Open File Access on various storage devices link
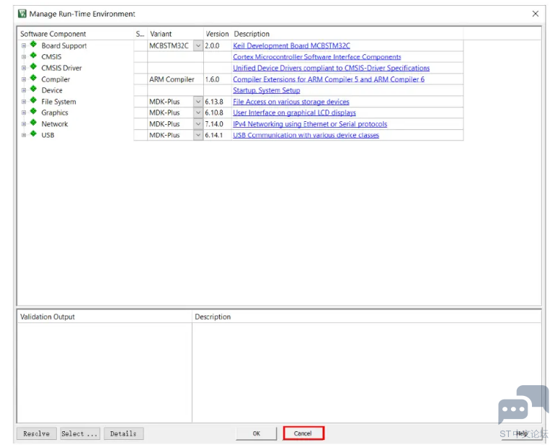Image resolution: width=555 pixels, height=445 pixels. click(291, 102)
